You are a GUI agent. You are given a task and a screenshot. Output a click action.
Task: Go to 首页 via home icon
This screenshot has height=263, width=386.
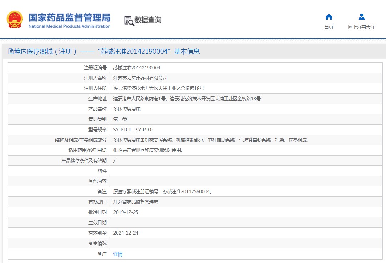[329, 17]
